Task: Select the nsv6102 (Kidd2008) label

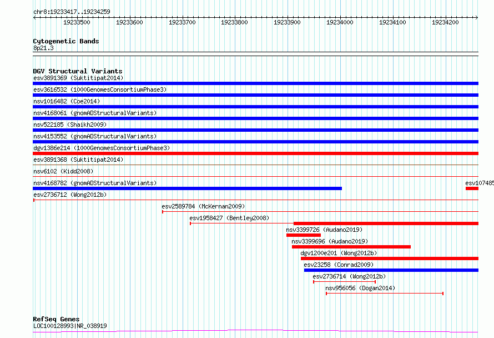Action: (x=63, y=171)
